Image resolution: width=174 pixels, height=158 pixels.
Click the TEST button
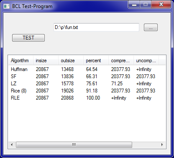[28, 38]
